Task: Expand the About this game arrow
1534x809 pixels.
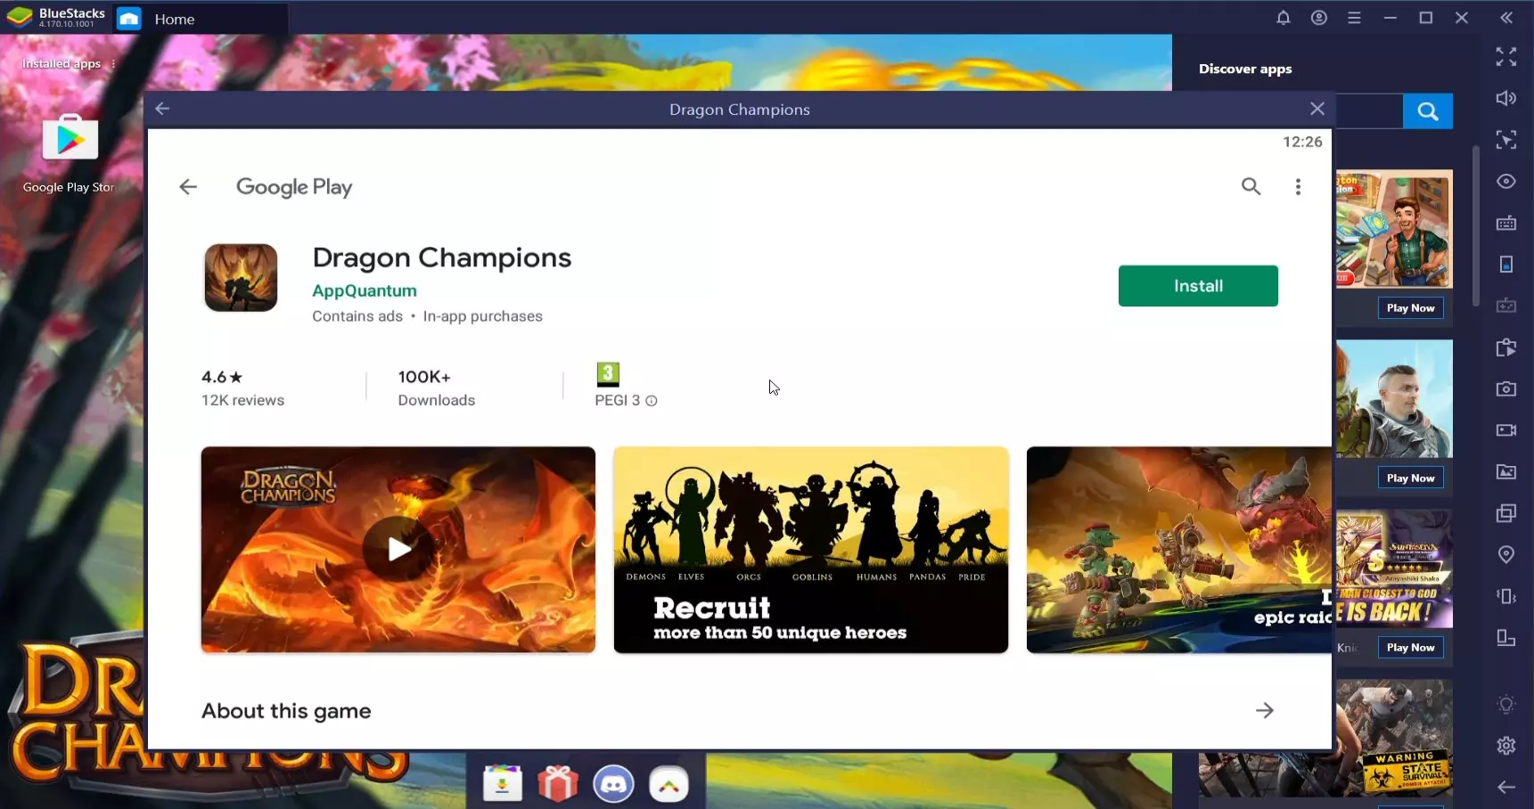Action: coord(1264,710)
